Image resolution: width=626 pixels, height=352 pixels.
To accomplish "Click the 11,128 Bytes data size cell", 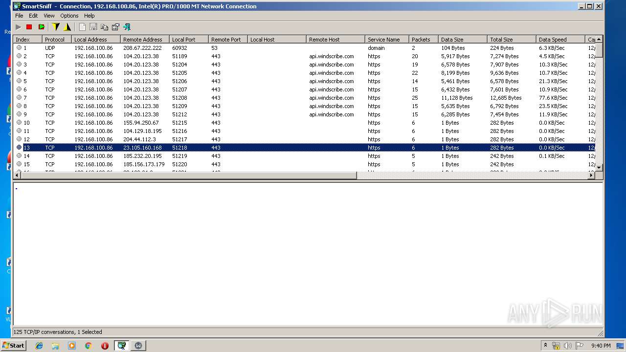I will [x=457, y=98].
